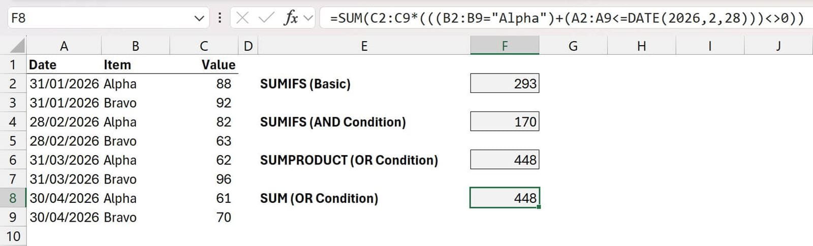Select column D header
Image resolution: width=813 pixels, height=246 pixels.
coord(248,46)
